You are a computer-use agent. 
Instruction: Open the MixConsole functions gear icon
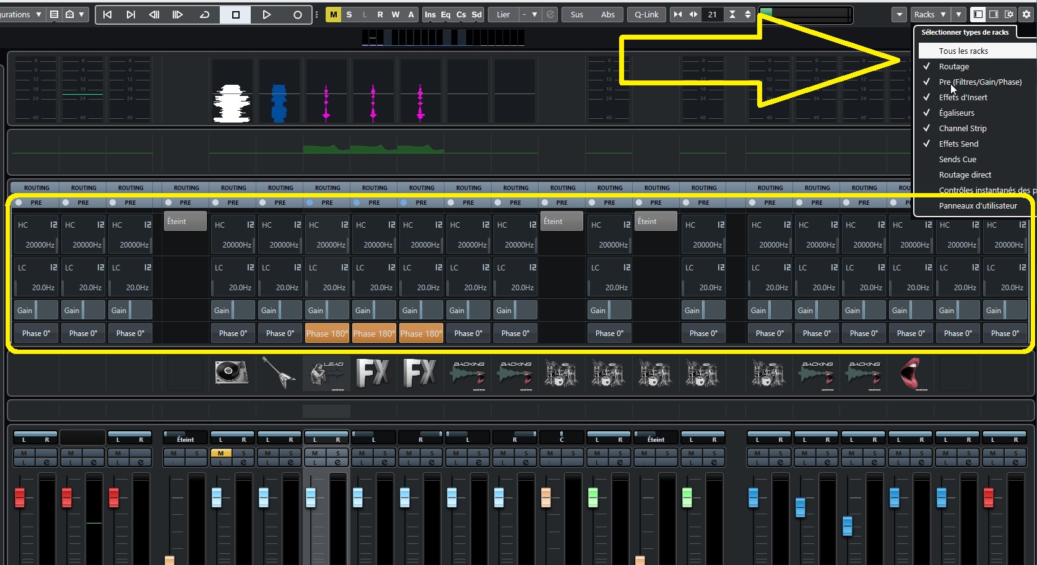[1026, 14]
